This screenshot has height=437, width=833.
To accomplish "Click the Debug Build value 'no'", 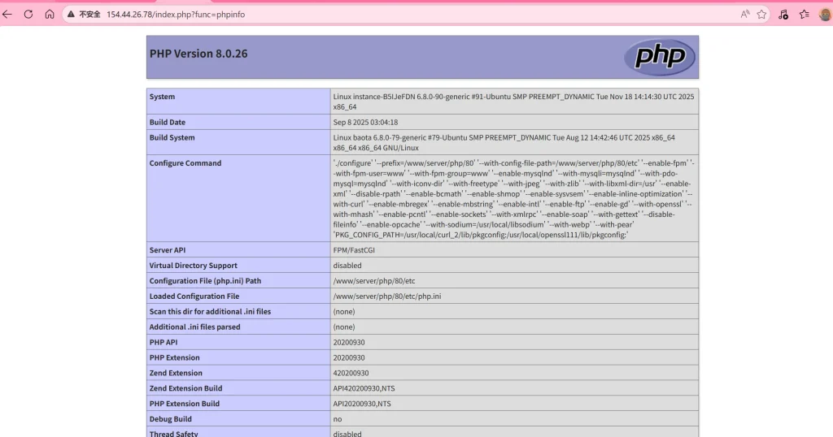I will click(x=337, y=419).
